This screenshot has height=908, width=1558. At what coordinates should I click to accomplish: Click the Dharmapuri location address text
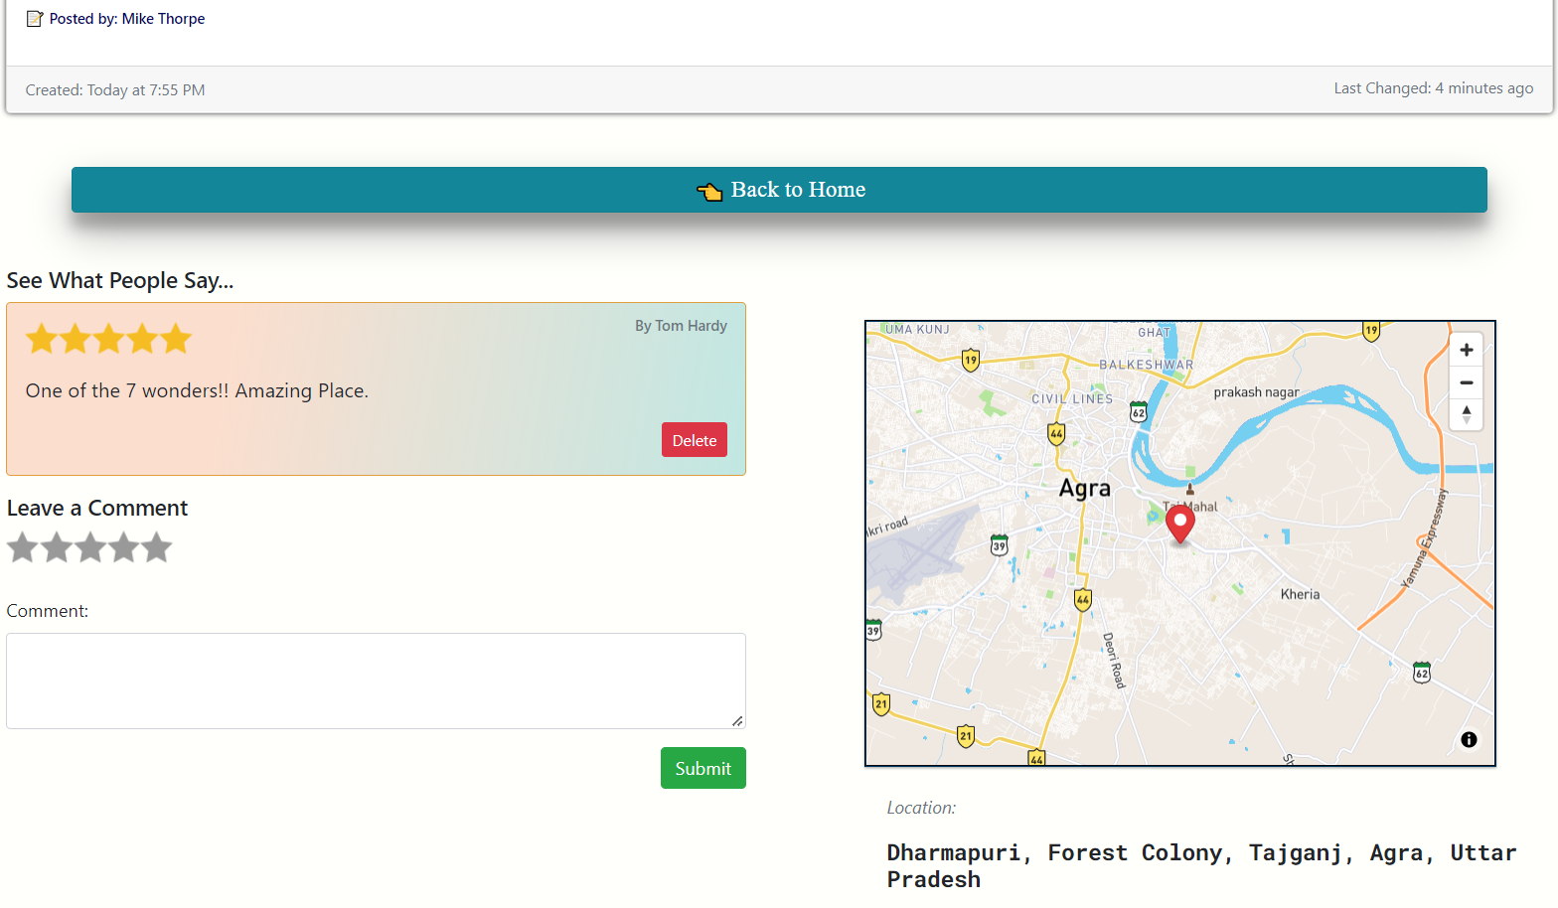click(1201, 866)
